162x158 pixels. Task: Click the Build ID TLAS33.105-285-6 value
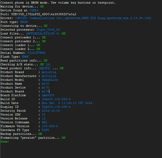[x=56, y=99]
